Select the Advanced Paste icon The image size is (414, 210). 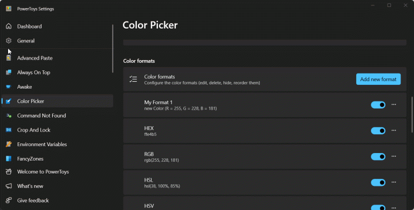(x=9, y=58)
